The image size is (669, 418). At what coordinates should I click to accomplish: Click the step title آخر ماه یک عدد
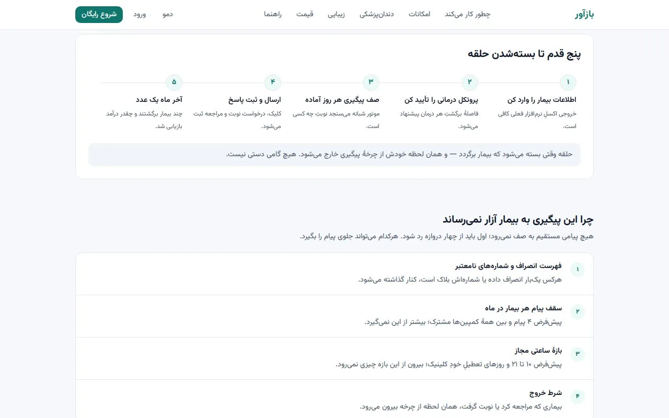(x=159, y=99)
